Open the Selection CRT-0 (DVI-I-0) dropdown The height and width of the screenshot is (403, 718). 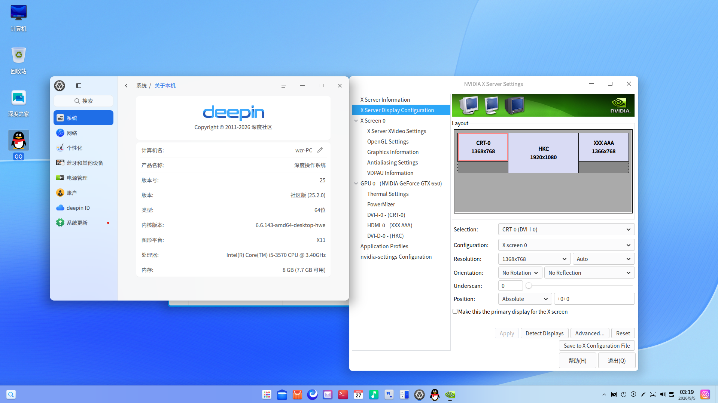[566, 229]
